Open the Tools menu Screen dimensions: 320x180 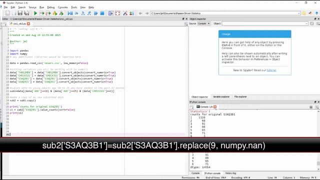coord(74,7)
